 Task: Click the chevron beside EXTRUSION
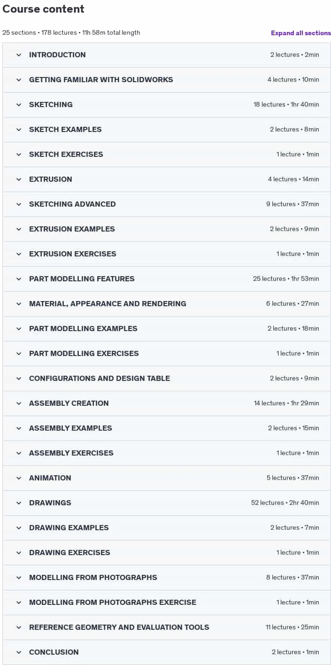19,179
